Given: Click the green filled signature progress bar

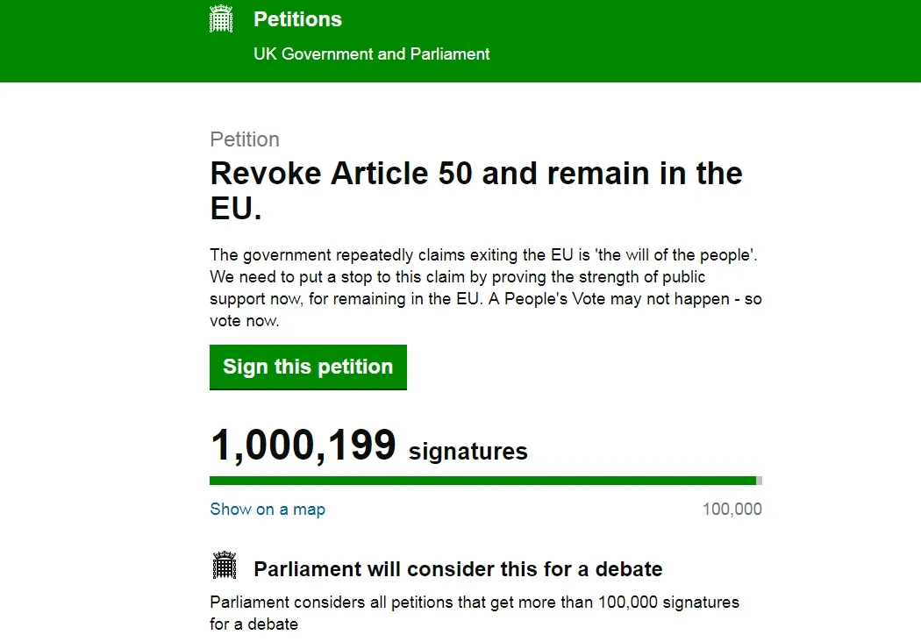Looking at the screenshot, I should 482,481.
